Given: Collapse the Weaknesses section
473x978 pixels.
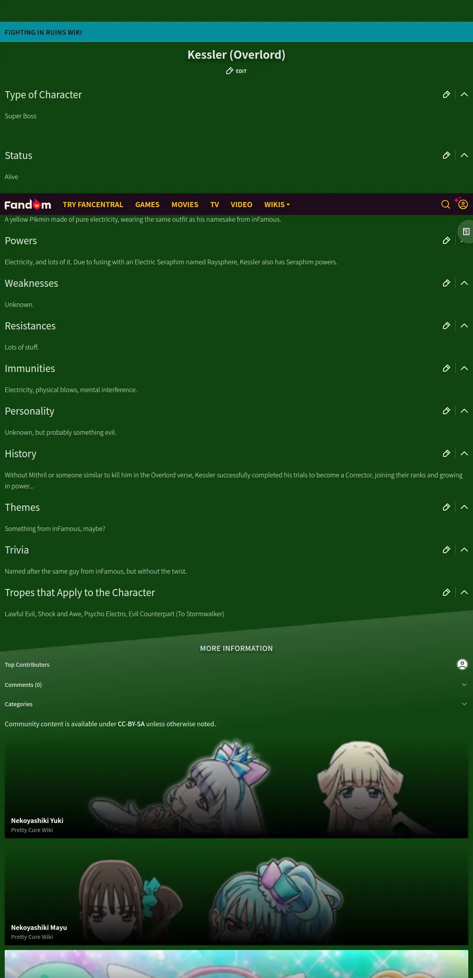Looking at the screenshot, I should 464,283.
